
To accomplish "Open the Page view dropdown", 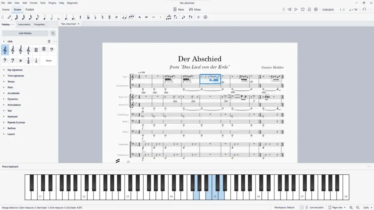I will click(337, 208).
